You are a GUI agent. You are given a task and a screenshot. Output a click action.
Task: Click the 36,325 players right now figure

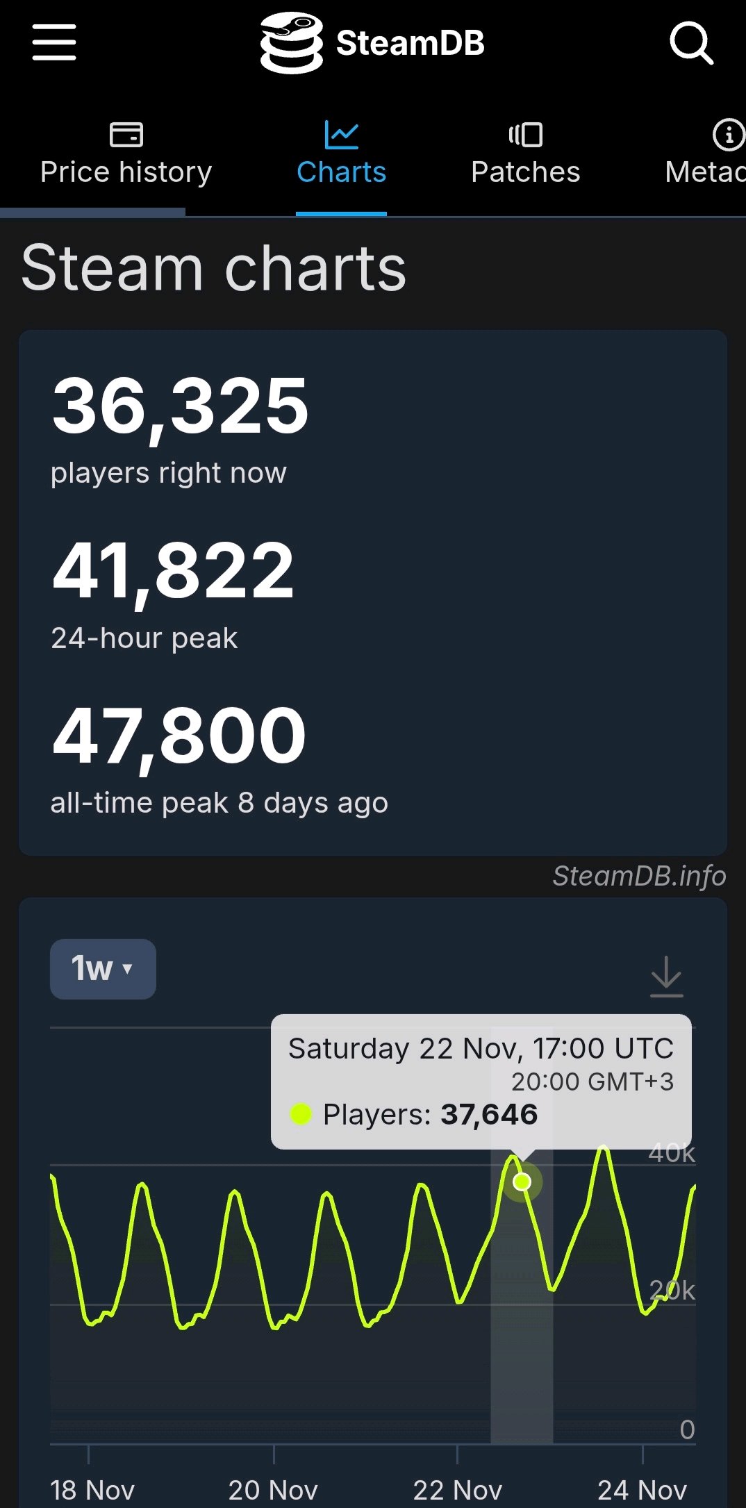tap(180, 406)
